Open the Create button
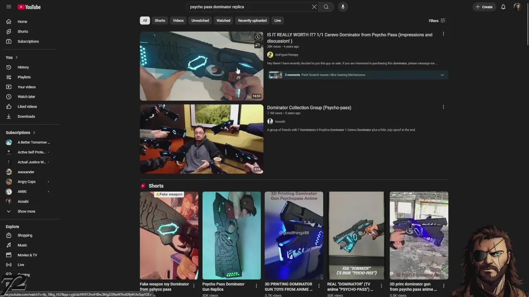Viewport: 529px width, 297px height. (484, 7)
